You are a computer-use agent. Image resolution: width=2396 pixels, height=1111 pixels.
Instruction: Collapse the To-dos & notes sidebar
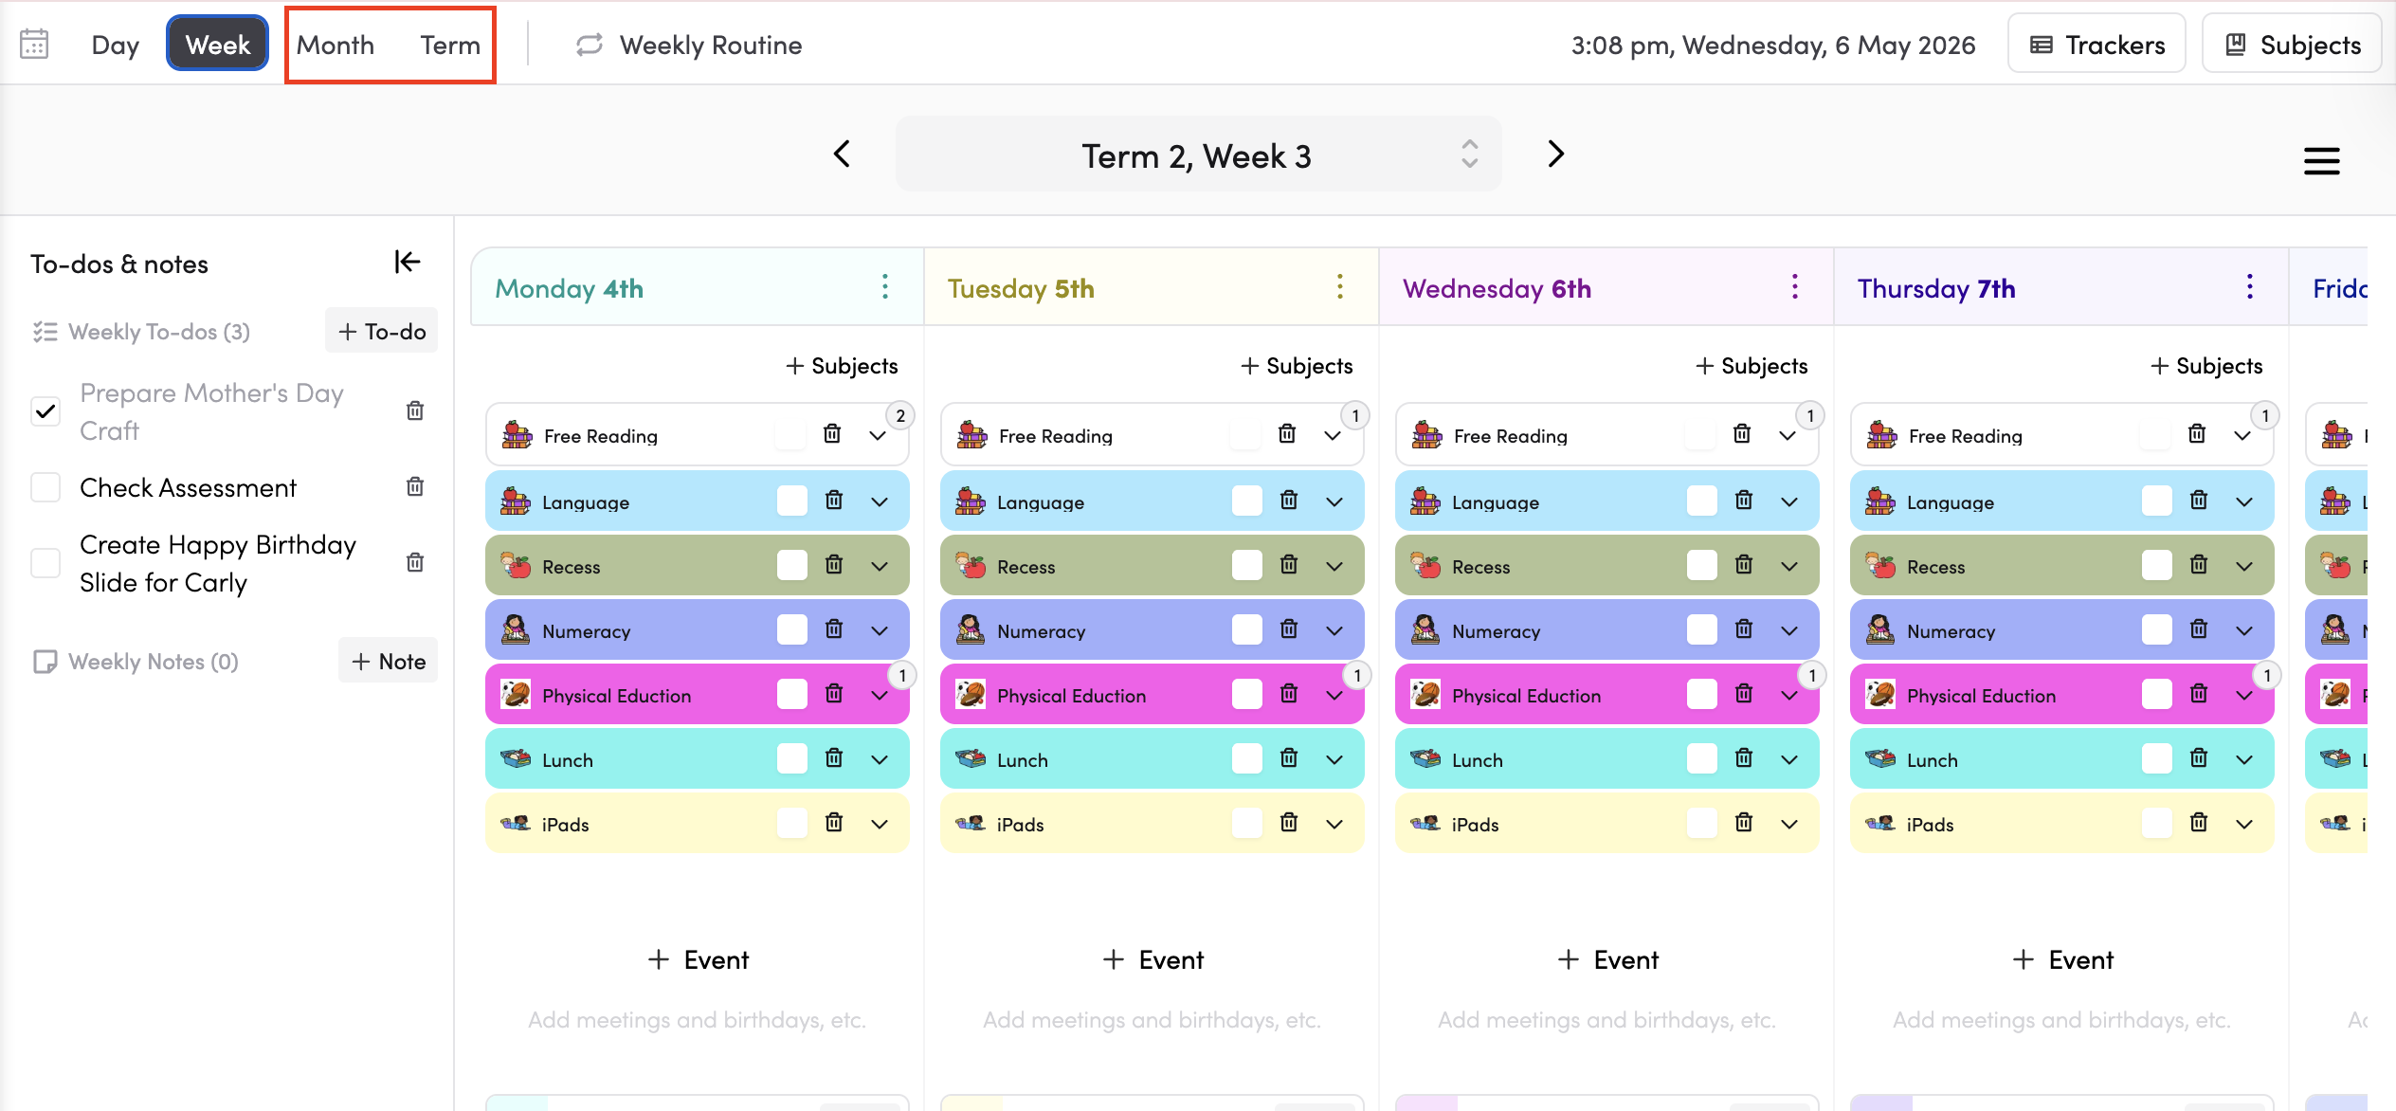408,262
